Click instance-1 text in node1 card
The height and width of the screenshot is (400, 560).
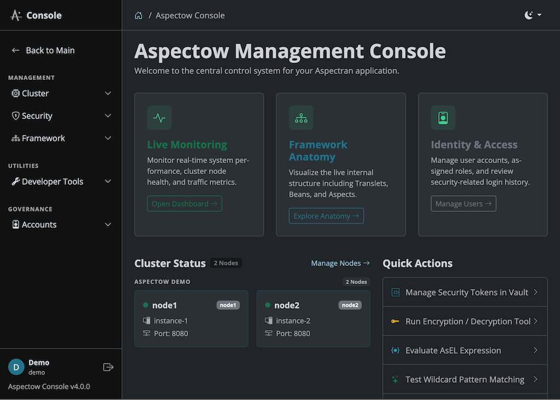click(171, 321)
